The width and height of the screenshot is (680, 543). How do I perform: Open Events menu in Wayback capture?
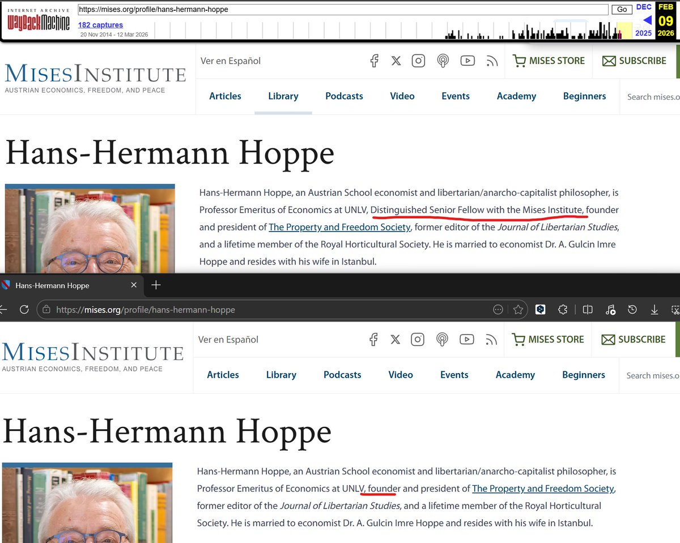pyautogui.click(x=456, y=96)
